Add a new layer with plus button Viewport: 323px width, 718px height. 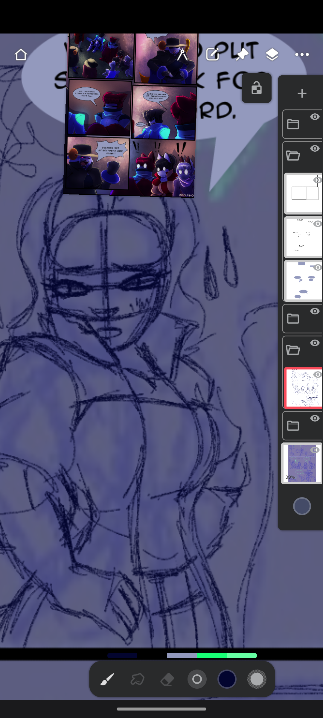pyautogui.click(x=302, y=93)
